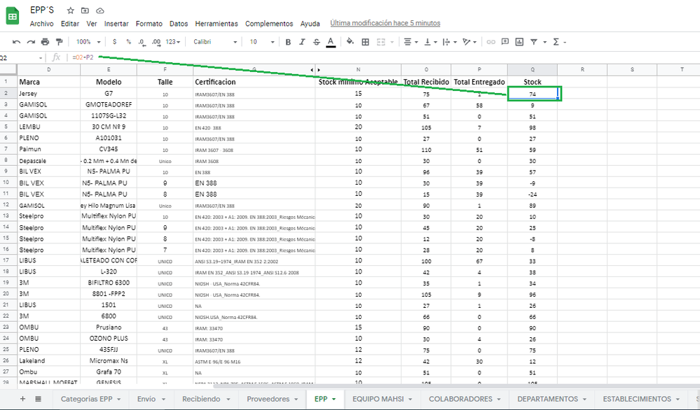Click the create filter funnel icon
This screenshot has width=700, height=410.
click(533, 42)
